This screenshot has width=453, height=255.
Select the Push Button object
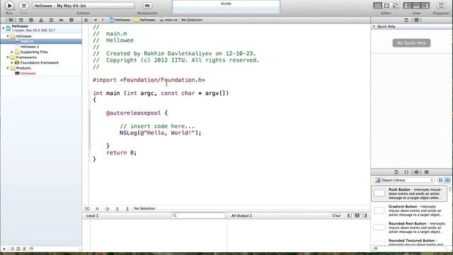(410, 193)
